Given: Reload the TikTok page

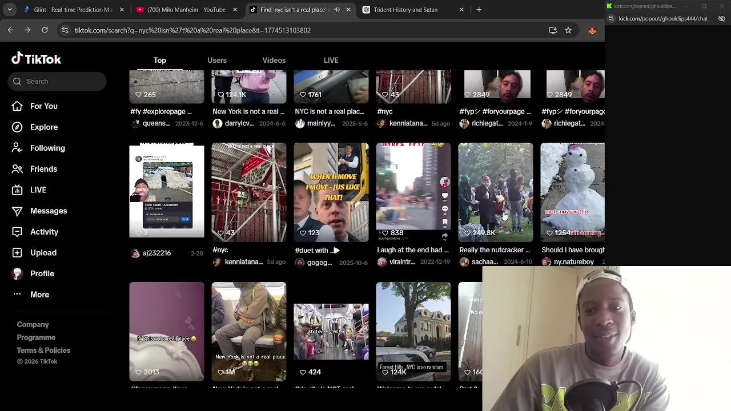Looking at the screenshot, I should pos(45,30).
